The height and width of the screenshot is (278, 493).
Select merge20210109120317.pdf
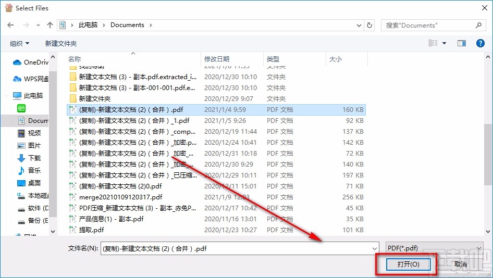tap(216, 197)
